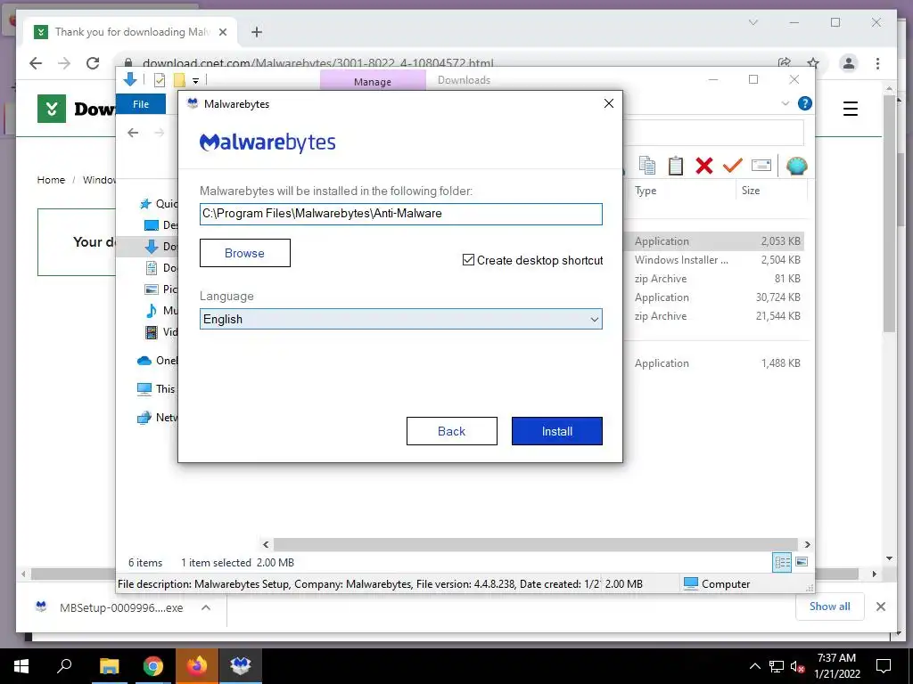Click File Explorer help question mark icon

[x=805, y=103]
